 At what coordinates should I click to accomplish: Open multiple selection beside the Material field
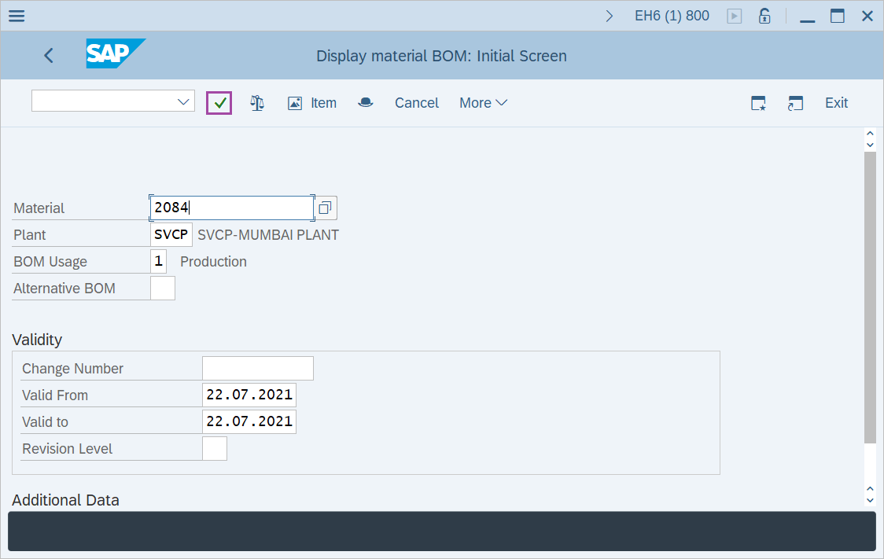tap(324, 208)
